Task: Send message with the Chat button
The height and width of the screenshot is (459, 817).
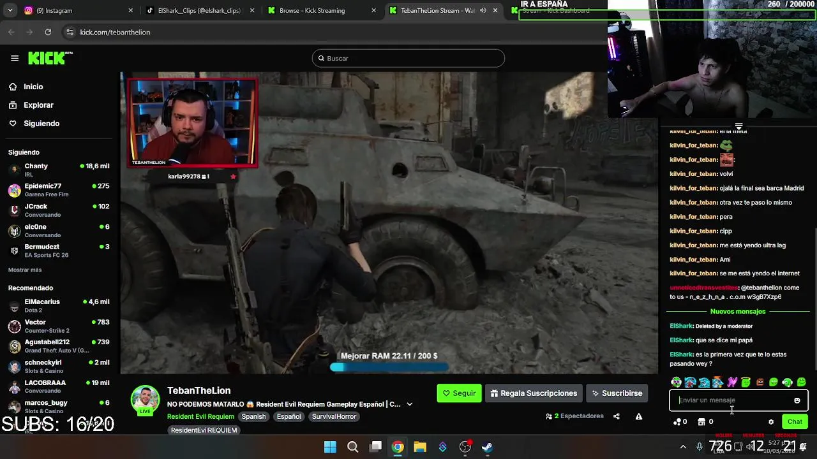Action: click(x=795, y=421)
